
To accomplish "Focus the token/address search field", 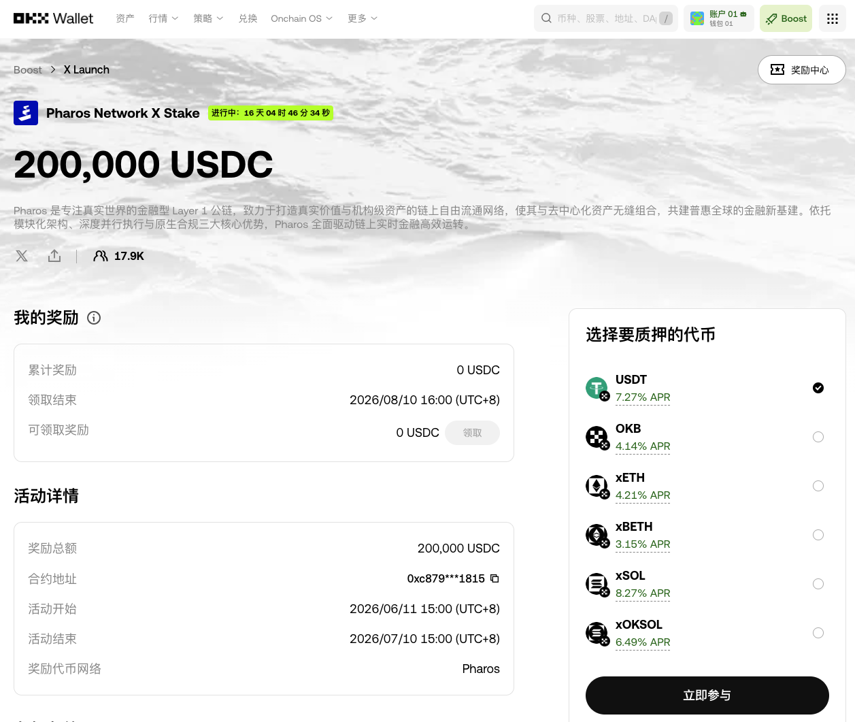I will [606, 18].
